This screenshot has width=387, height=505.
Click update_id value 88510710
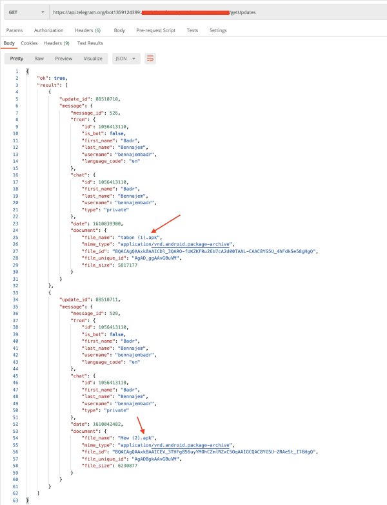pos(107,99)
